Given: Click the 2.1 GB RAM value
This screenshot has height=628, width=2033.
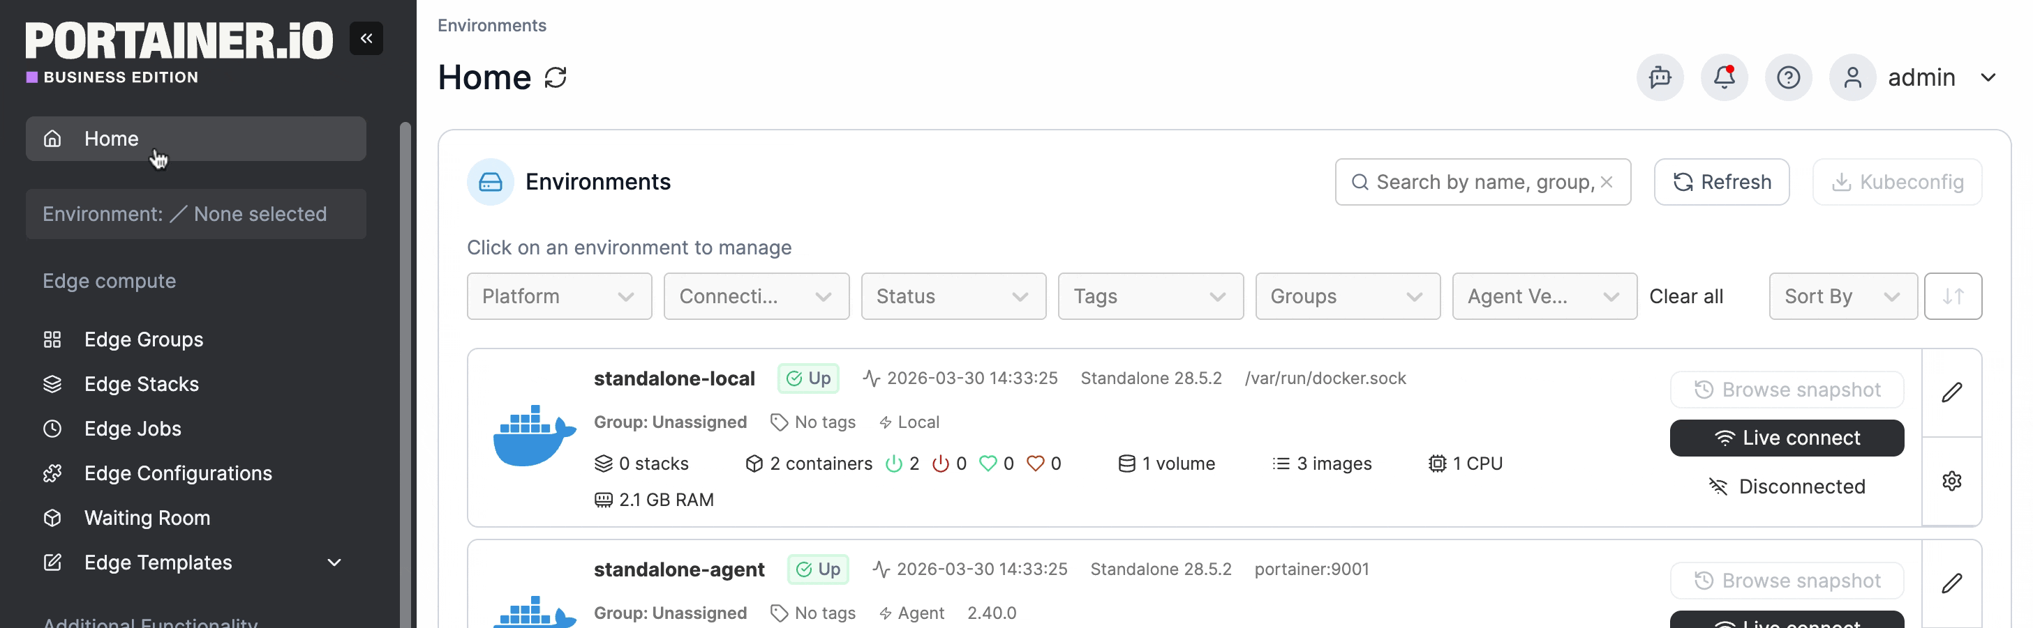Looking at the screenshot, I should [x=666, y=500].
